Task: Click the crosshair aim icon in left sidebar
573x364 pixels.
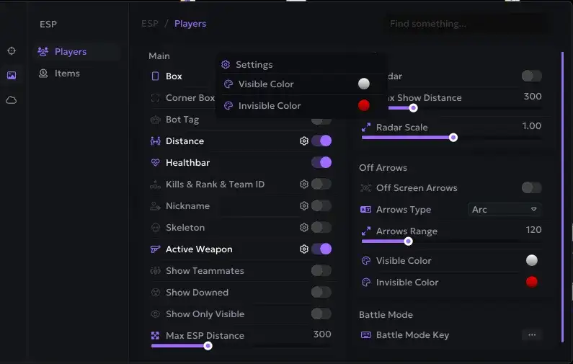Action: point(12,51)
